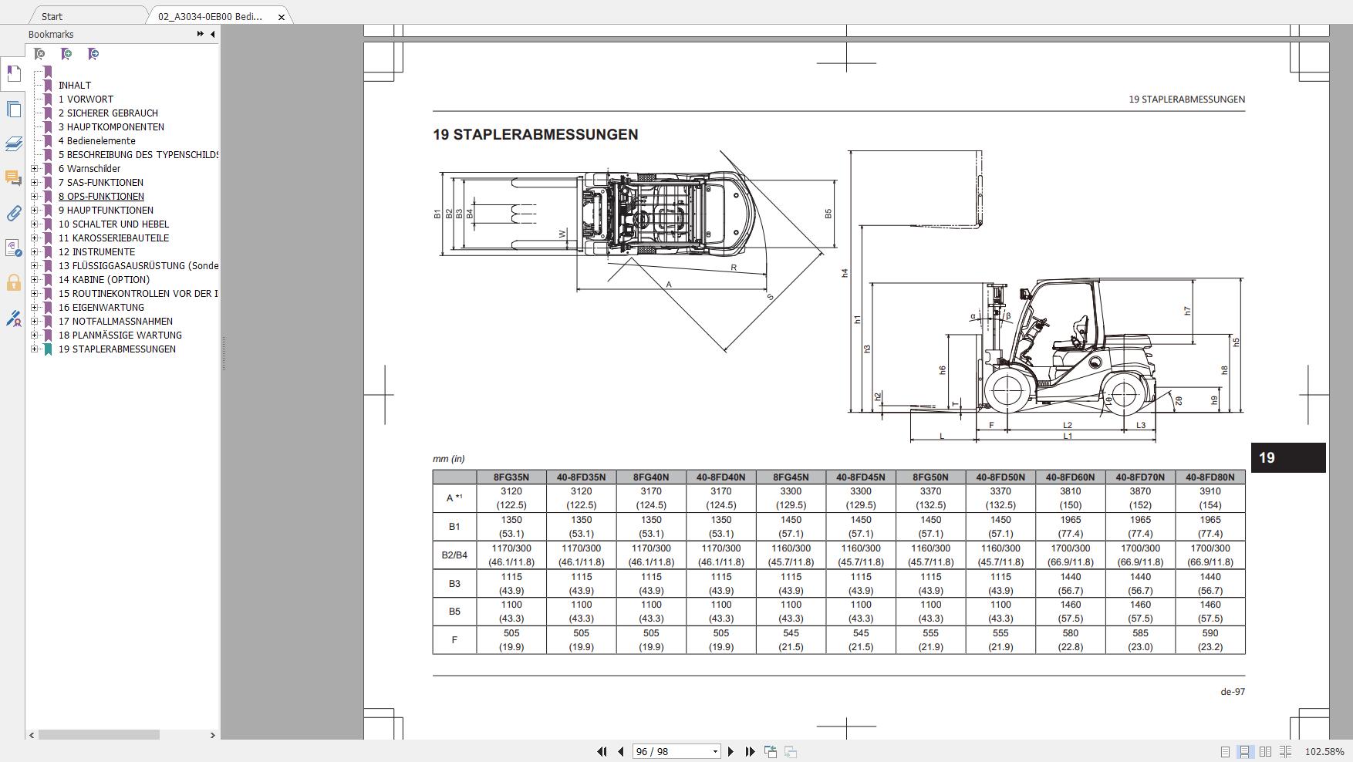This screenshot has width=1353, height=762.
Task: Click the bookmarks scroll left arrow
Action: pyautogui.click(x=32, y=735)
